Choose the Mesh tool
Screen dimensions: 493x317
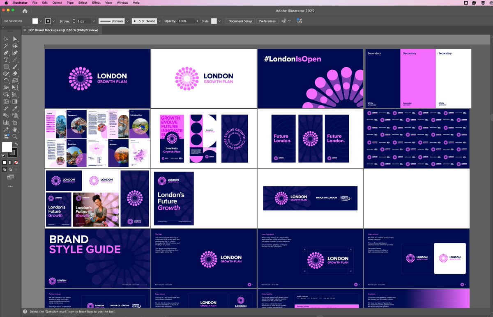tap(6, 102)
